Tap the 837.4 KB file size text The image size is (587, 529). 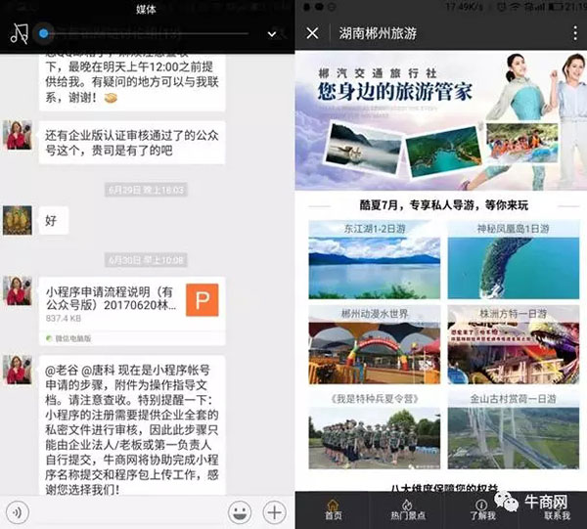tap(64, 319)
